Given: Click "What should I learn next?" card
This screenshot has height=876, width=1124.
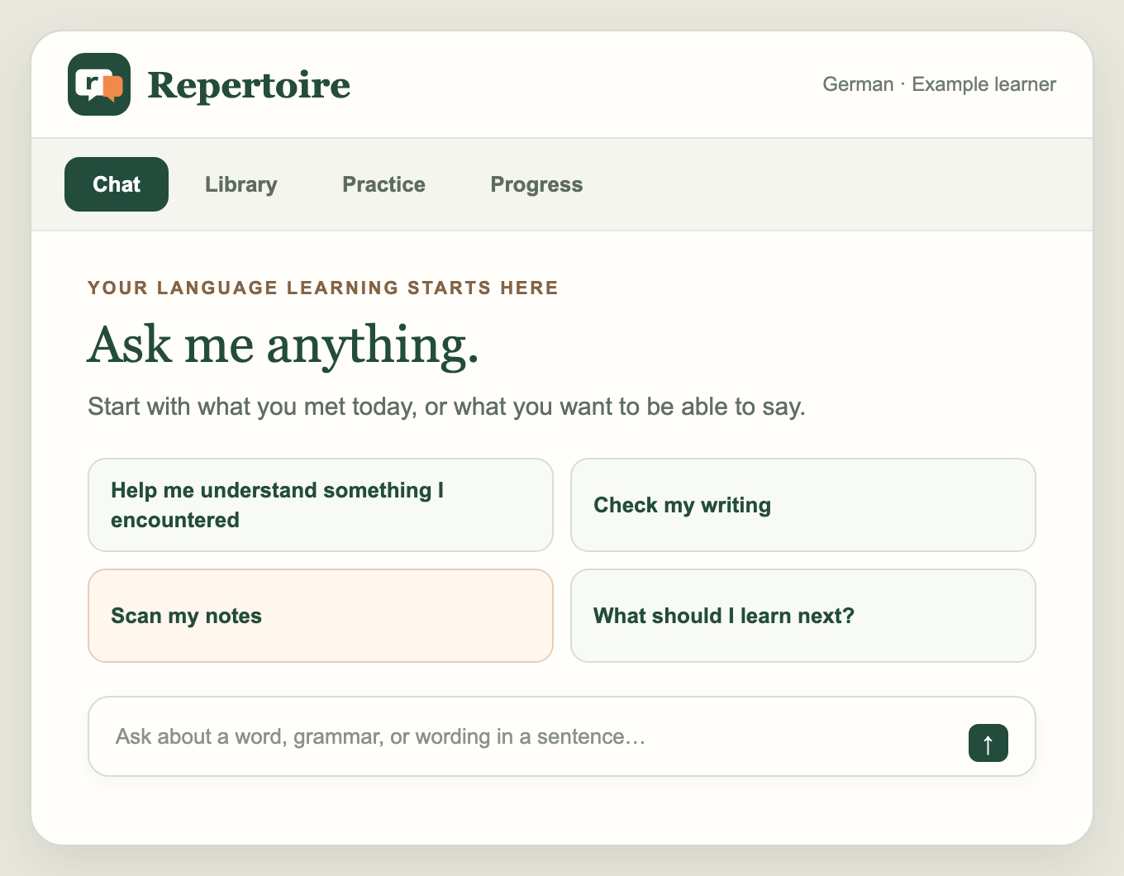Looking at the screenshot, I should tap(803, 616).
